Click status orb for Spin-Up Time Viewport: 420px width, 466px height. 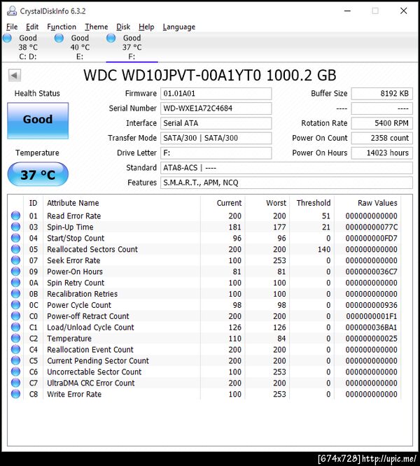[x=15, y=227]
